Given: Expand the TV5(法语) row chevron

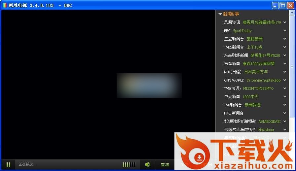Looking at the screenshot, I should click(x=285, y=88).
